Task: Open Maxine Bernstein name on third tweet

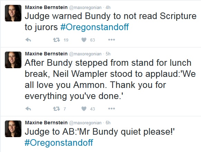Action: coord(46,123)
